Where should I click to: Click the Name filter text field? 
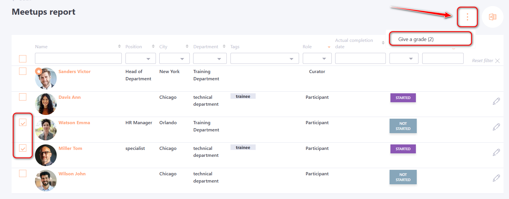coord(78,58)
